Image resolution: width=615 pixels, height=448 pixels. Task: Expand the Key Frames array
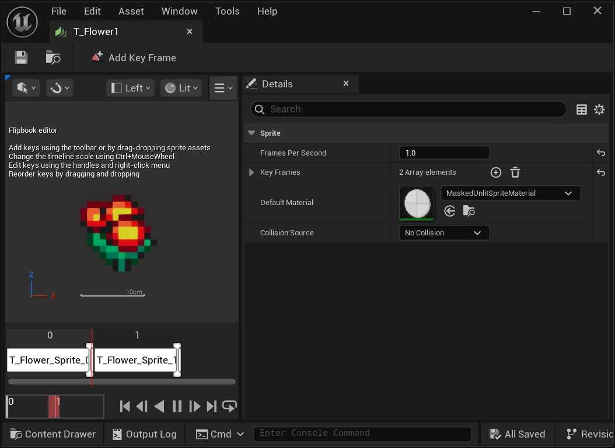[x=251, y=172]
